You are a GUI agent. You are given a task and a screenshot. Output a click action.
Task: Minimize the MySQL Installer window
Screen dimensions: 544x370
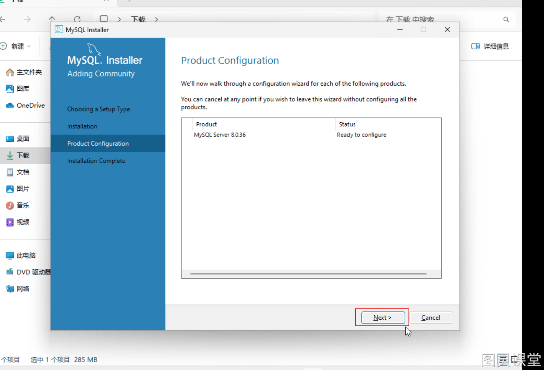click(x=400, y=30)
